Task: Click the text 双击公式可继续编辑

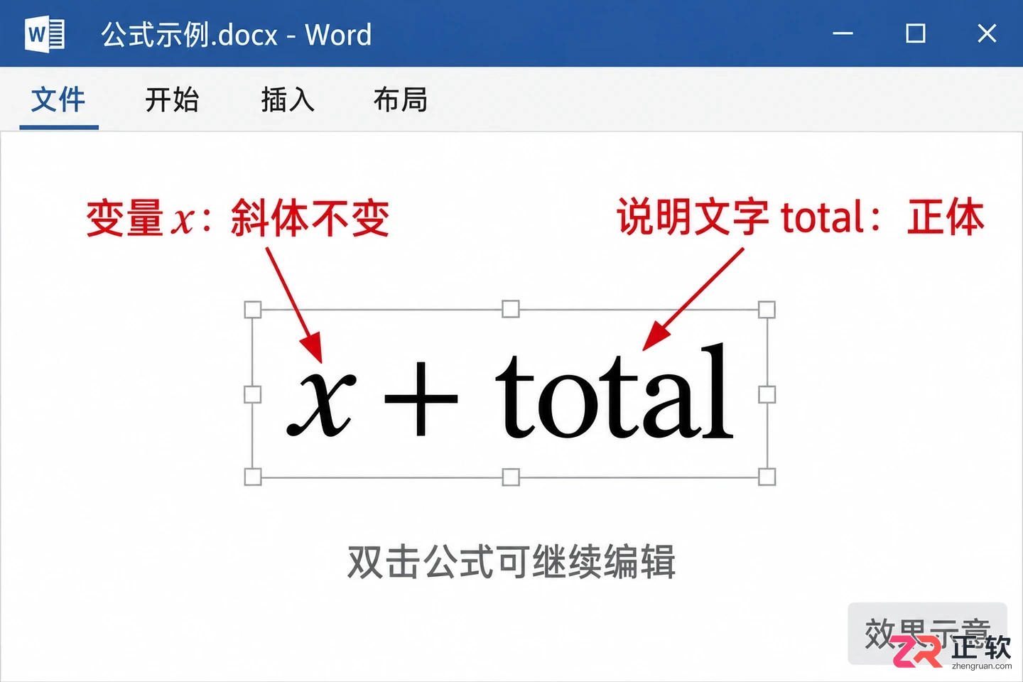Action: point(511,562)
